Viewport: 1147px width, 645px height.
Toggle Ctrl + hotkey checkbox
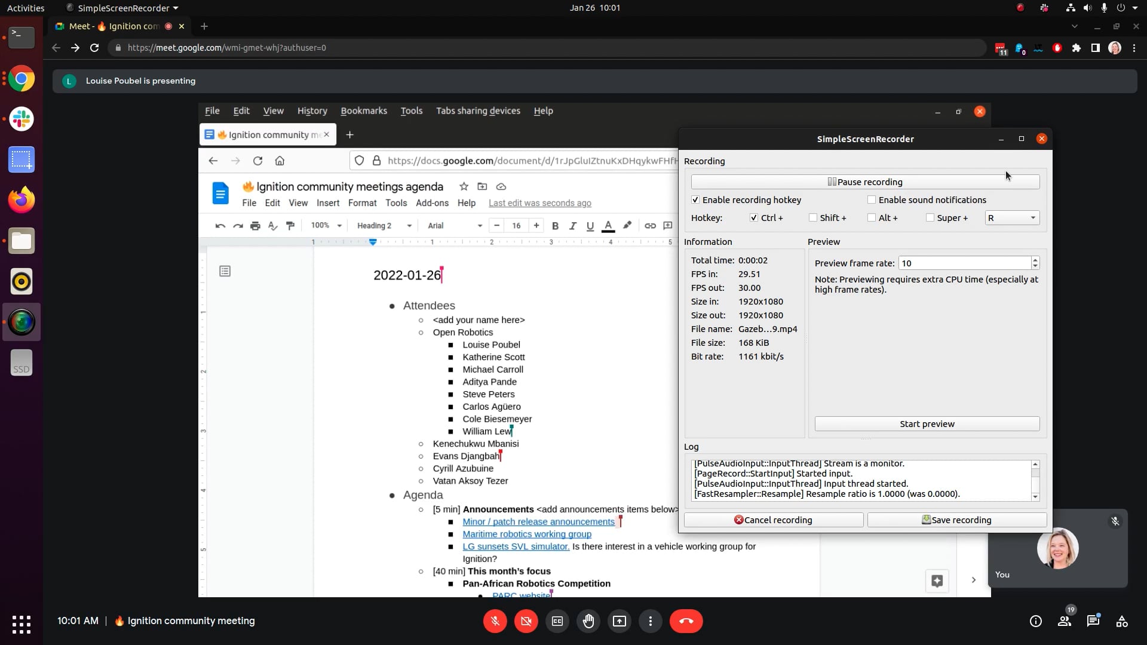pyautogui.click(x=754, y=218)
